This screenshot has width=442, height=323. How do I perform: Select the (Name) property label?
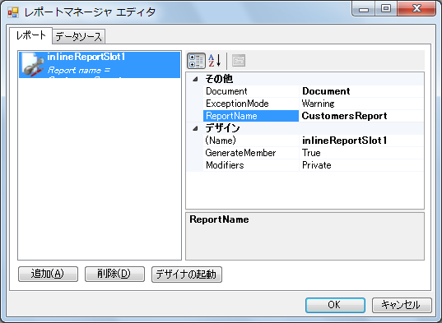click(251, 141)
